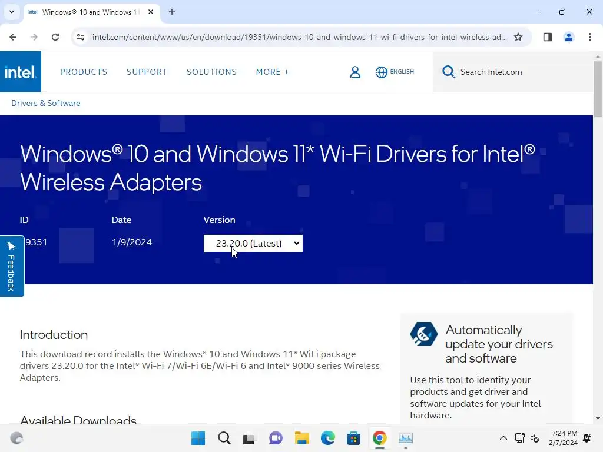Click Automatically update your drivers heading
Screen dimensions: 603x452
point(499,344)
